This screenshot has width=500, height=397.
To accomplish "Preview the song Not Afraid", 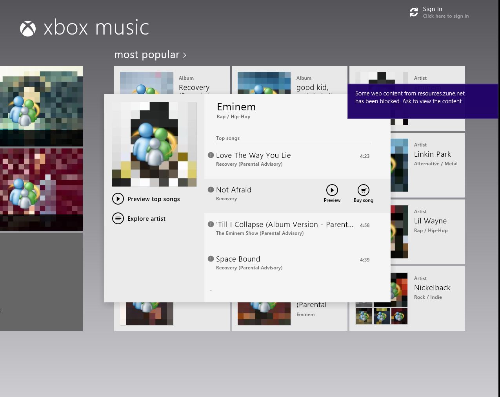I will [x=332, y=194].
